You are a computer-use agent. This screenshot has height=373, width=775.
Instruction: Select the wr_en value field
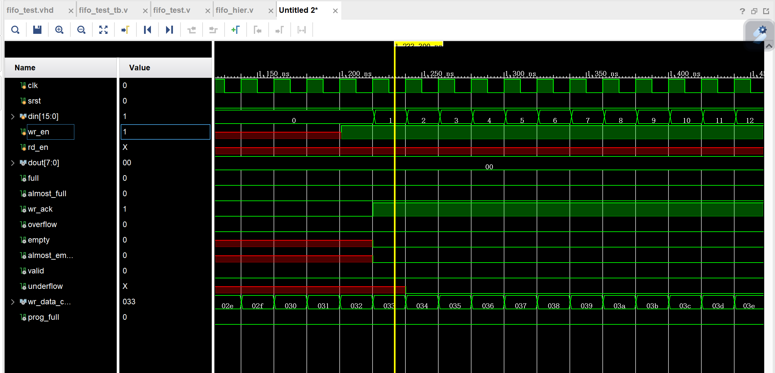[165, 132]
